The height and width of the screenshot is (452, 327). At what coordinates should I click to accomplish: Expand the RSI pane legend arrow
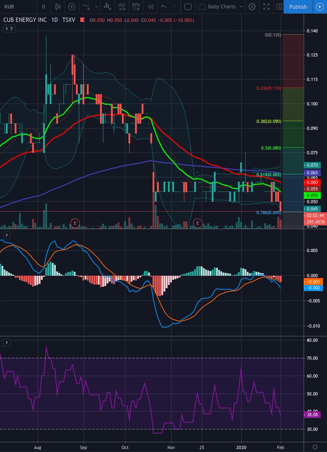6,342
